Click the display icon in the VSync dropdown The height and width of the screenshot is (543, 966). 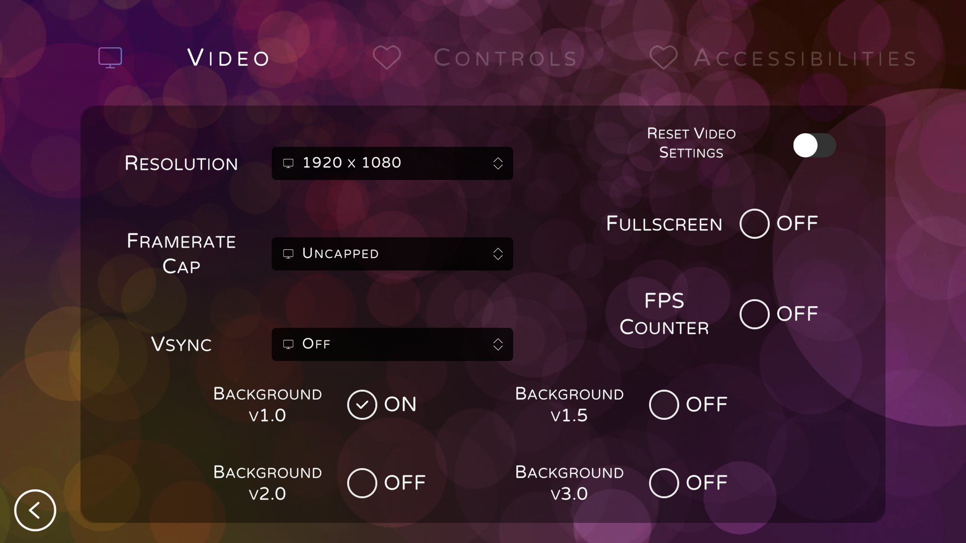[288, 344]
